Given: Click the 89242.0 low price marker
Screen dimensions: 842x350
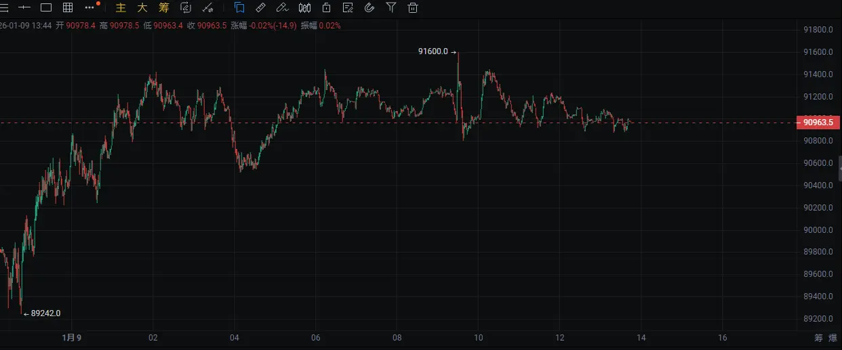Looking at the screenshot, I should point(46,313).
